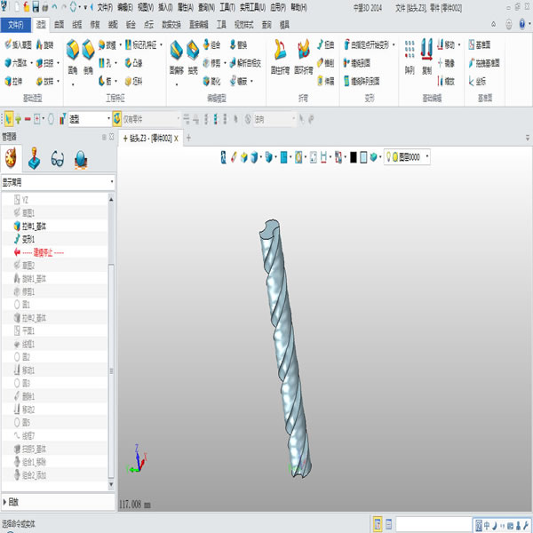Click the 拉伸 (Extrude) tool in ribbon

point(15,80)
